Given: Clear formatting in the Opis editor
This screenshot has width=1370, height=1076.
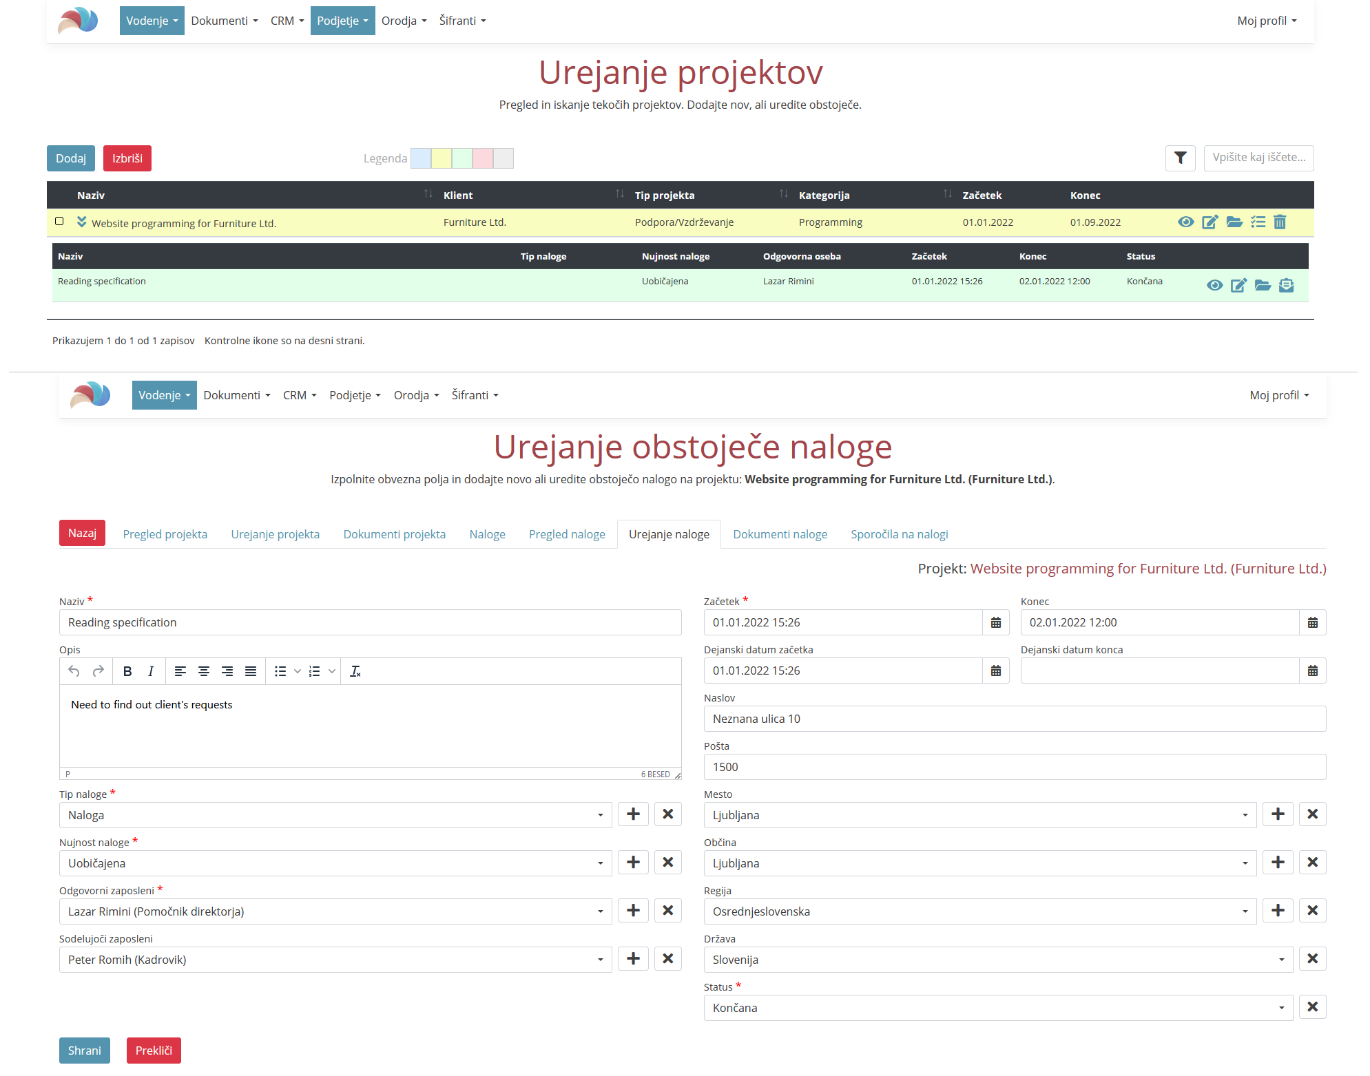Looking at the screenshot, I should coord(355,671).
